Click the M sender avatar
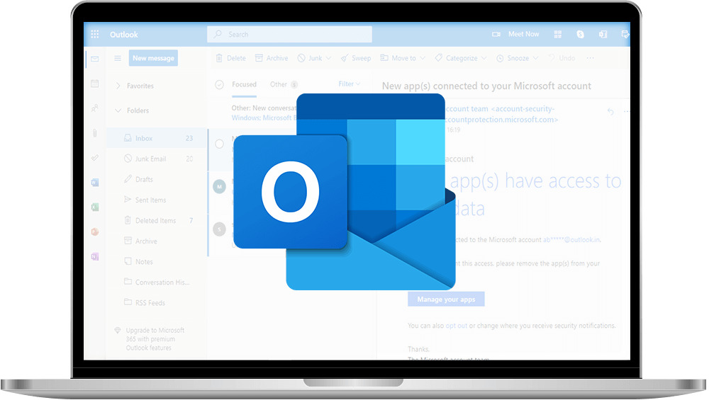 pos(219,186)
